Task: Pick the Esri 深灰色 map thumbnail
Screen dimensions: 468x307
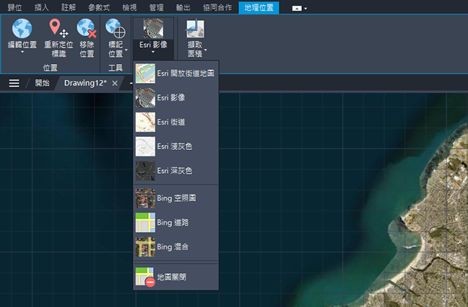Action: tap(145, 171)
